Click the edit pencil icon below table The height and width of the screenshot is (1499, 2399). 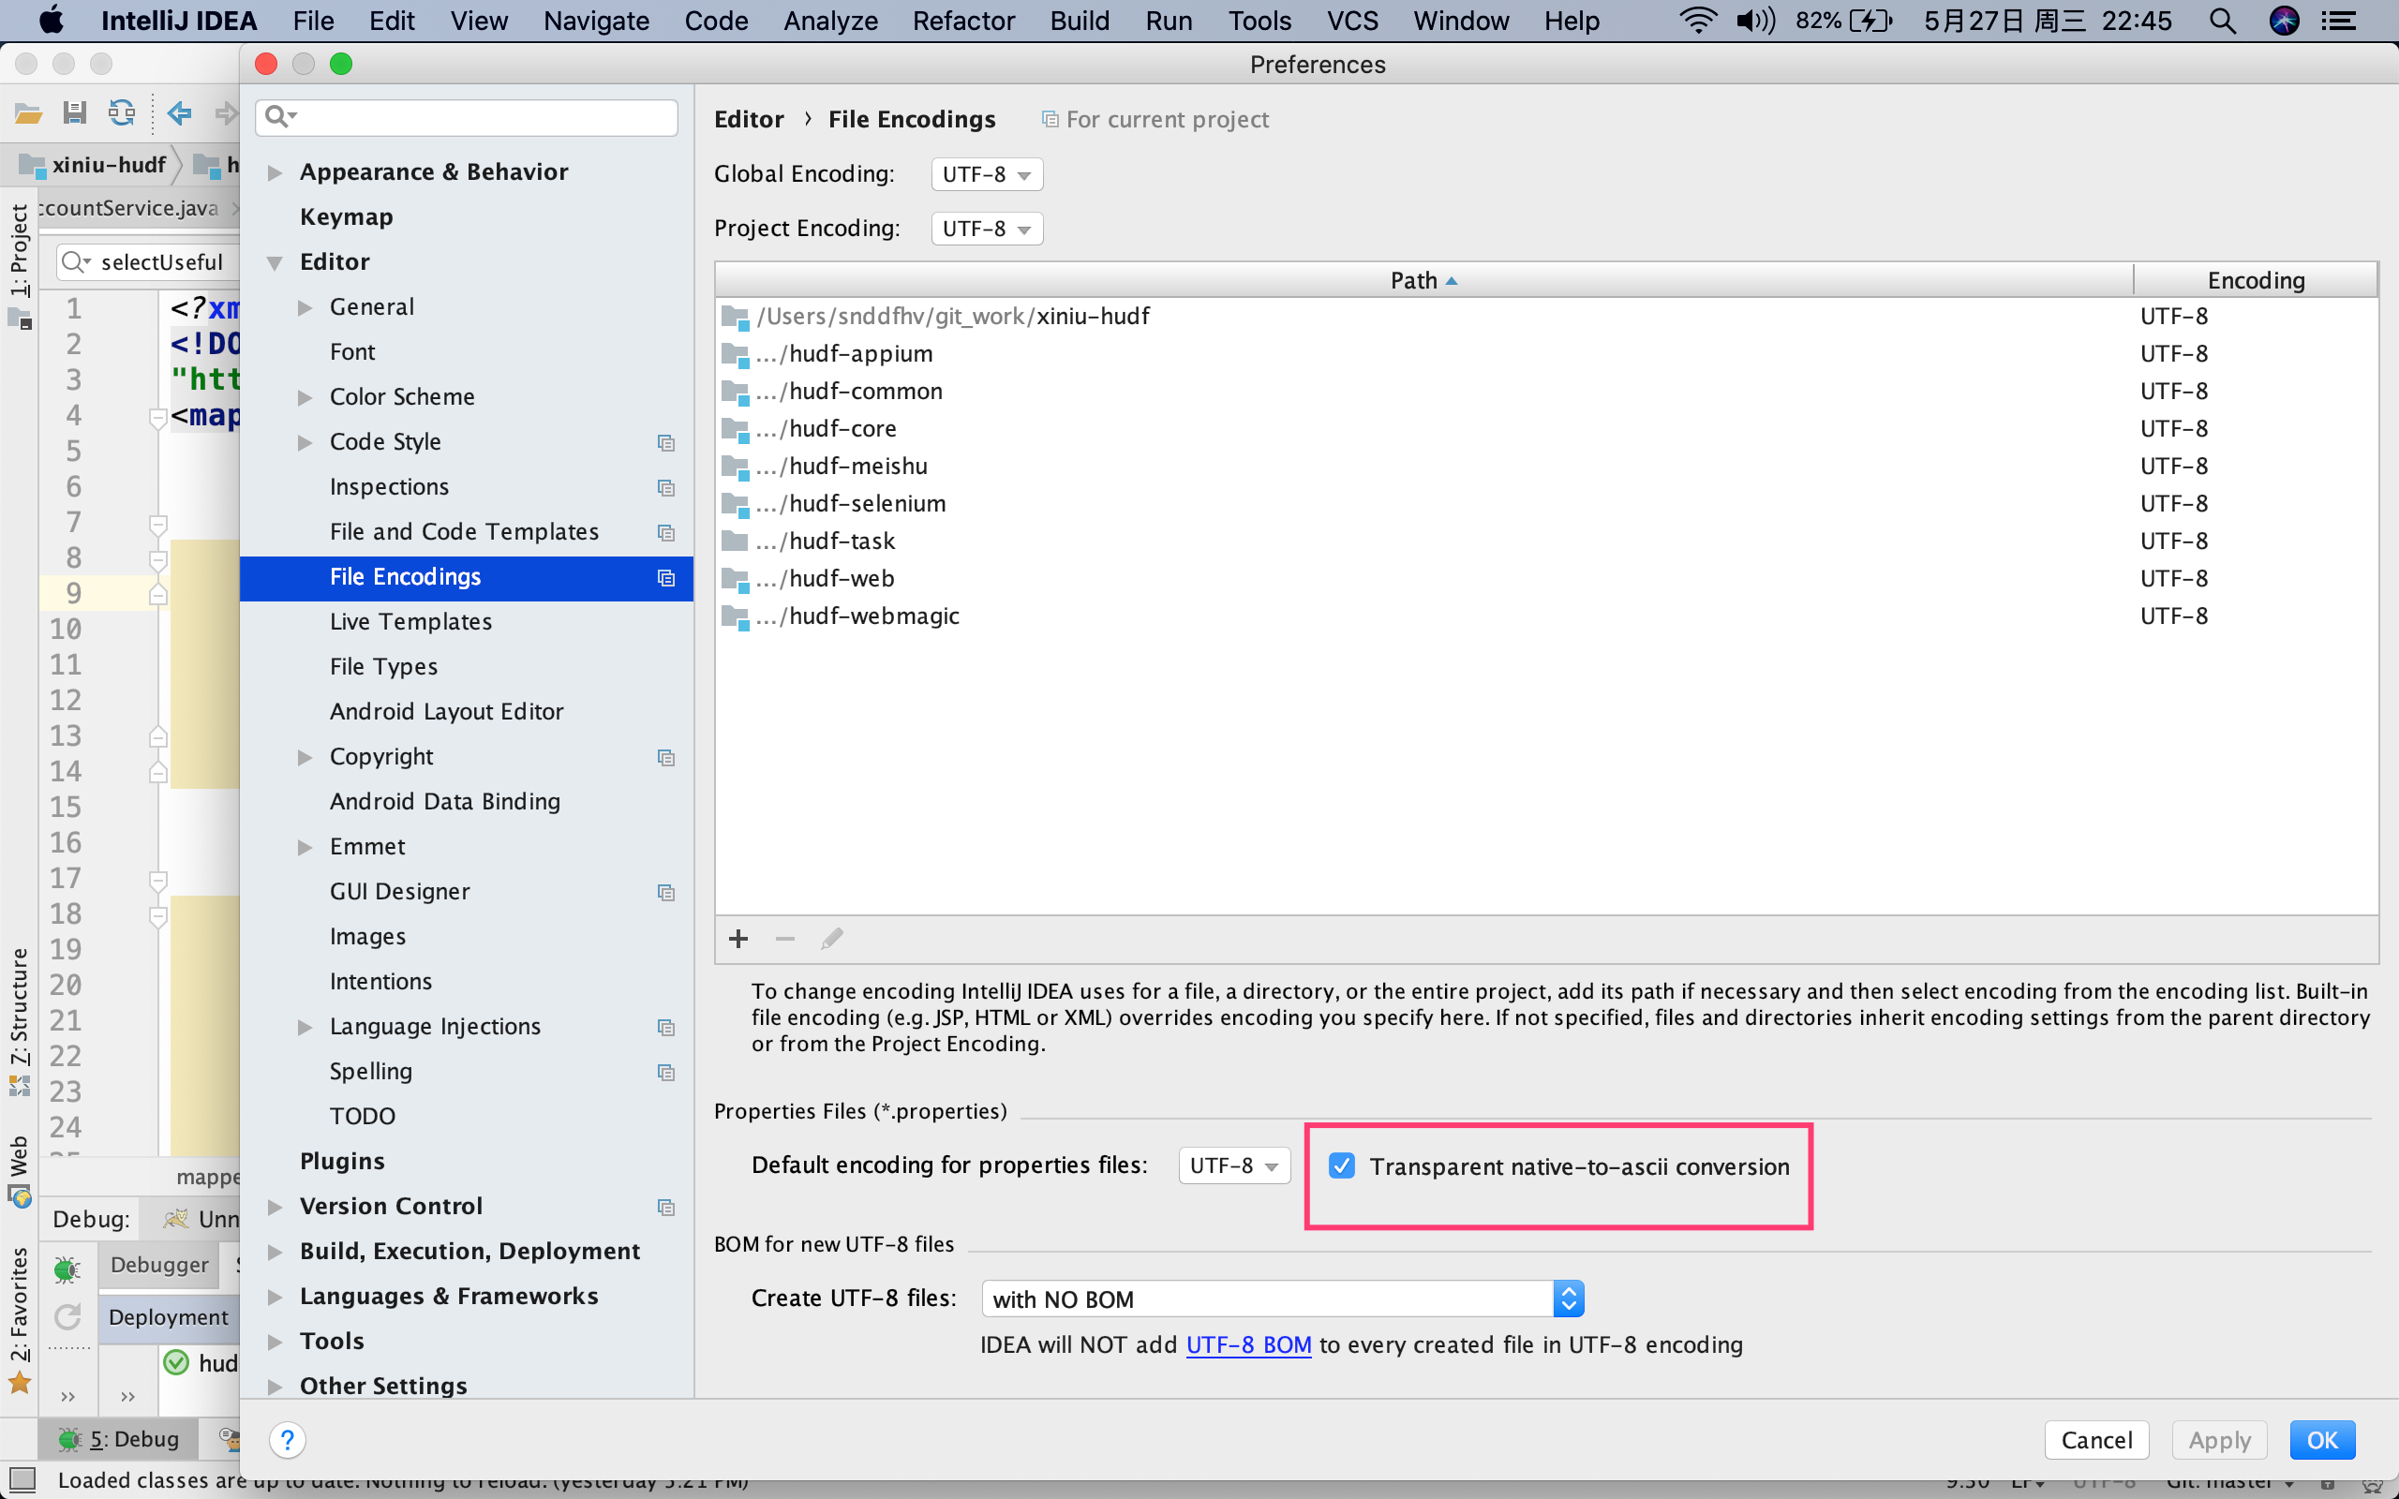(832, 938)
